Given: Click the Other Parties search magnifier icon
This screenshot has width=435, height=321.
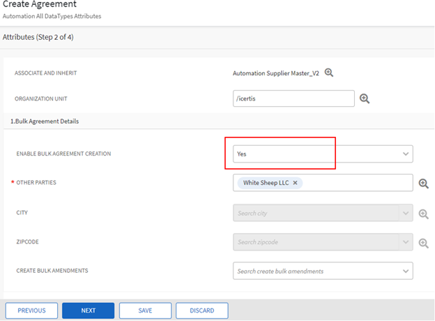Looking at the screenshot, I should click(423, 184).
